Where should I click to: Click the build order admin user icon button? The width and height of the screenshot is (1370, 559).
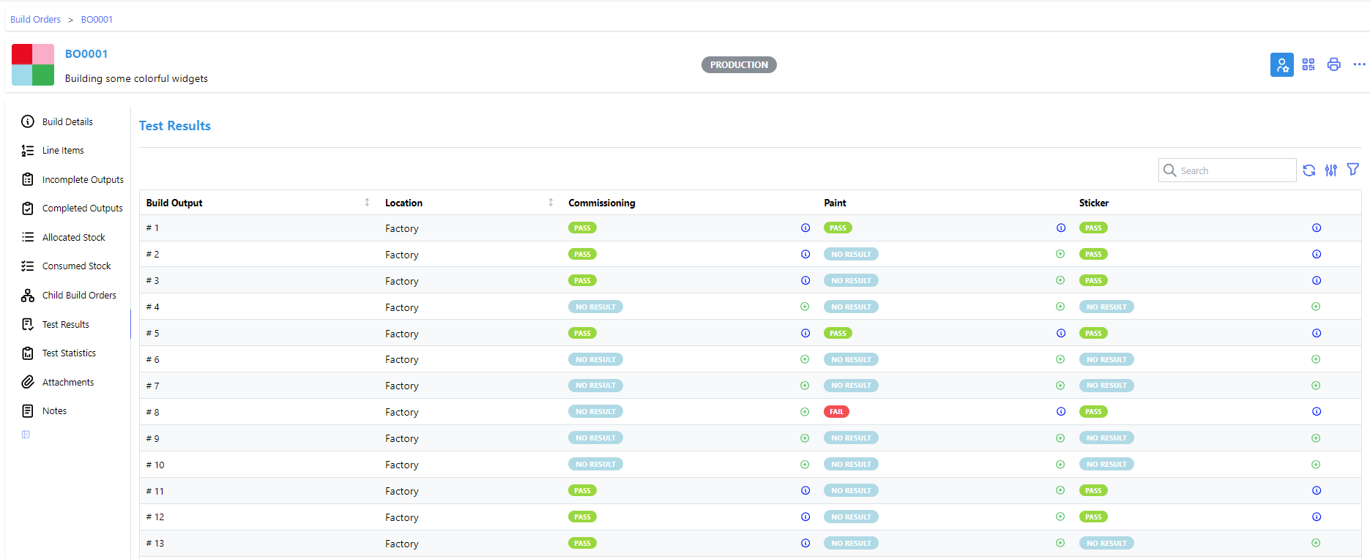tap(1281, 64)
